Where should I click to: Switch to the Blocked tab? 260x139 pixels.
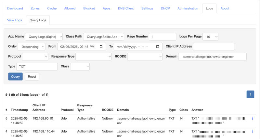89,8
